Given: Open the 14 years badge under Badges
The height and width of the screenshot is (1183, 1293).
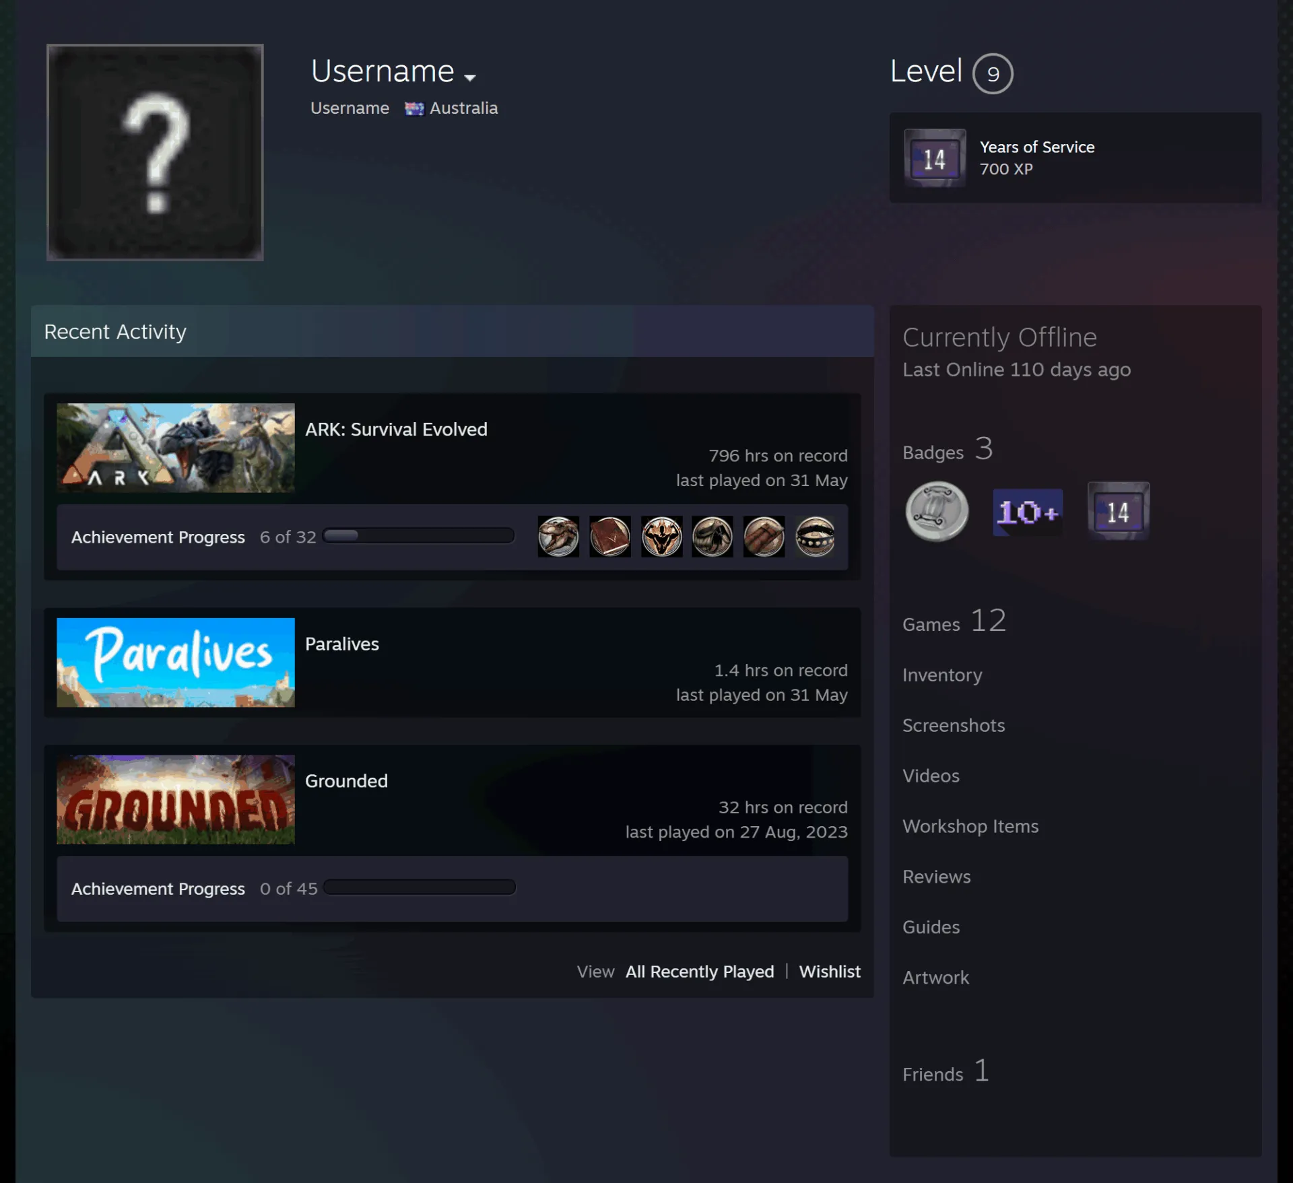Looking at the screenshot, I should 1119,511.
